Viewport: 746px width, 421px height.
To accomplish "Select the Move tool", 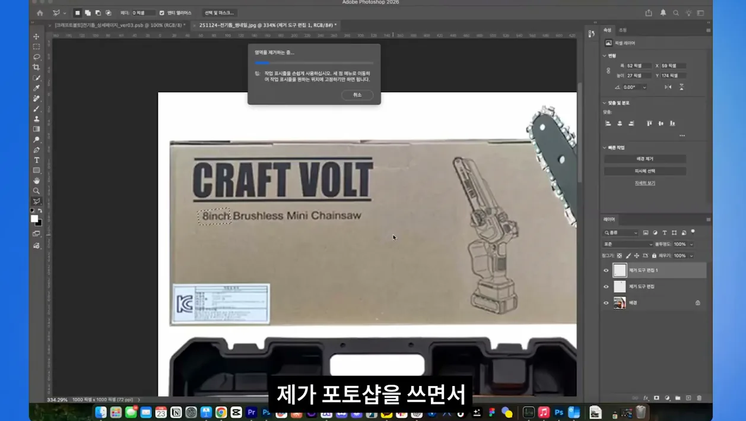I will point(36,36).
